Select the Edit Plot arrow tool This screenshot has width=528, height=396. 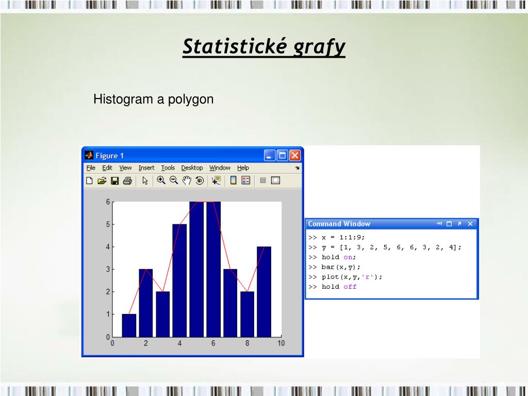145,180
